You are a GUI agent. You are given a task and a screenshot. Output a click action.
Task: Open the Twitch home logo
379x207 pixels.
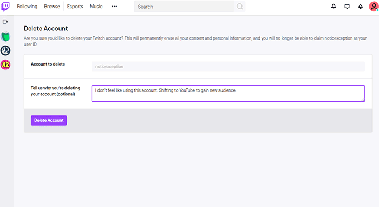coord(5,7)
